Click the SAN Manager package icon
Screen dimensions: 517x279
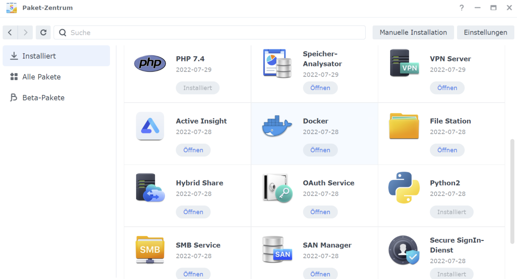[x=277, y=250]
